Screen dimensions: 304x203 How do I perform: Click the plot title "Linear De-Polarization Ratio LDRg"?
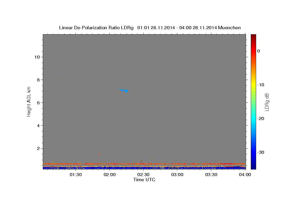pos(96,28)
